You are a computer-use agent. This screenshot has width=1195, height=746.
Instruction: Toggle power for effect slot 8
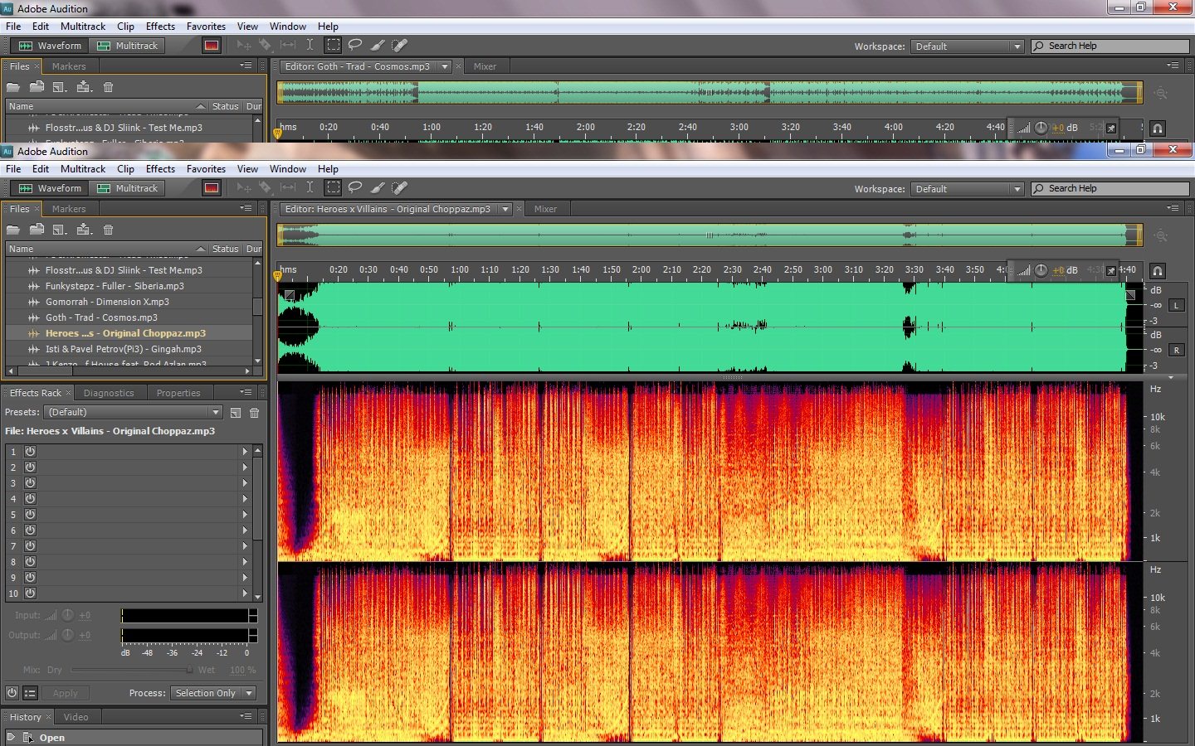30,561
